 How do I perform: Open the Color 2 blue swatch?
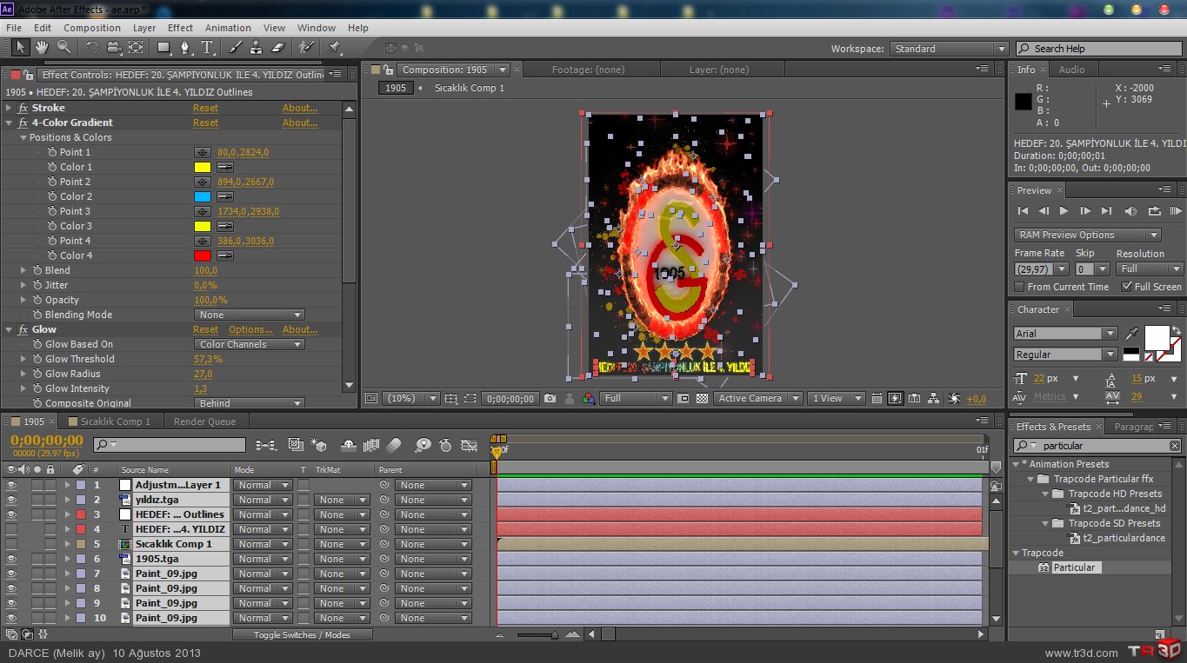pos(202,196)
